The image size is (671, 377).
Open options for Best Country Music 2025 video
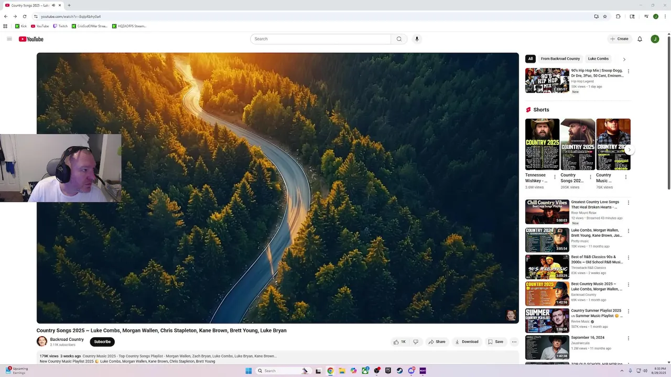(629, 284)
